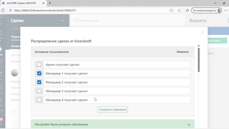Minimize the browser window
229x129 pixels.
215,3
